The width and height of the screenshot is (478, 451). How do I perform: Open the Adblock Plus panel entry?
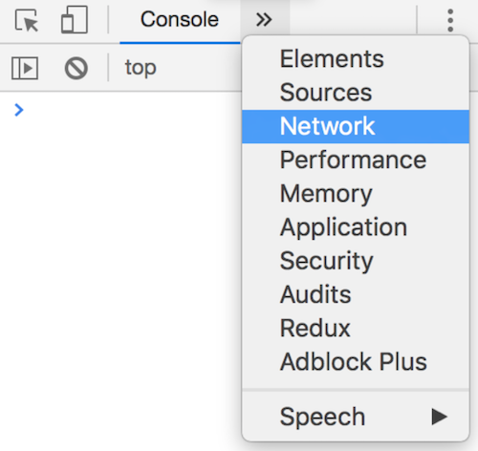tap(356, 362)
